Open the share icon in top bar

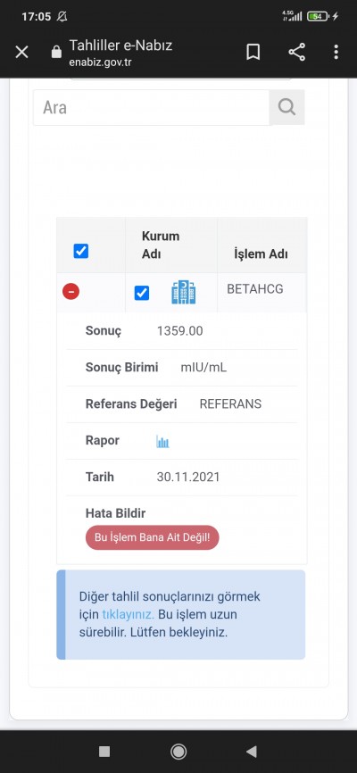point(296,52)
